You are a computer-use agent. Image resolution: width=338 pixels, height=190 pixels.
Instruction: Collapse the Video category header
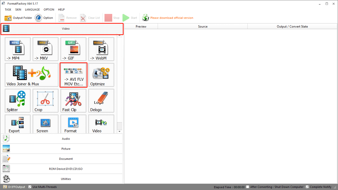click(62, 29)
